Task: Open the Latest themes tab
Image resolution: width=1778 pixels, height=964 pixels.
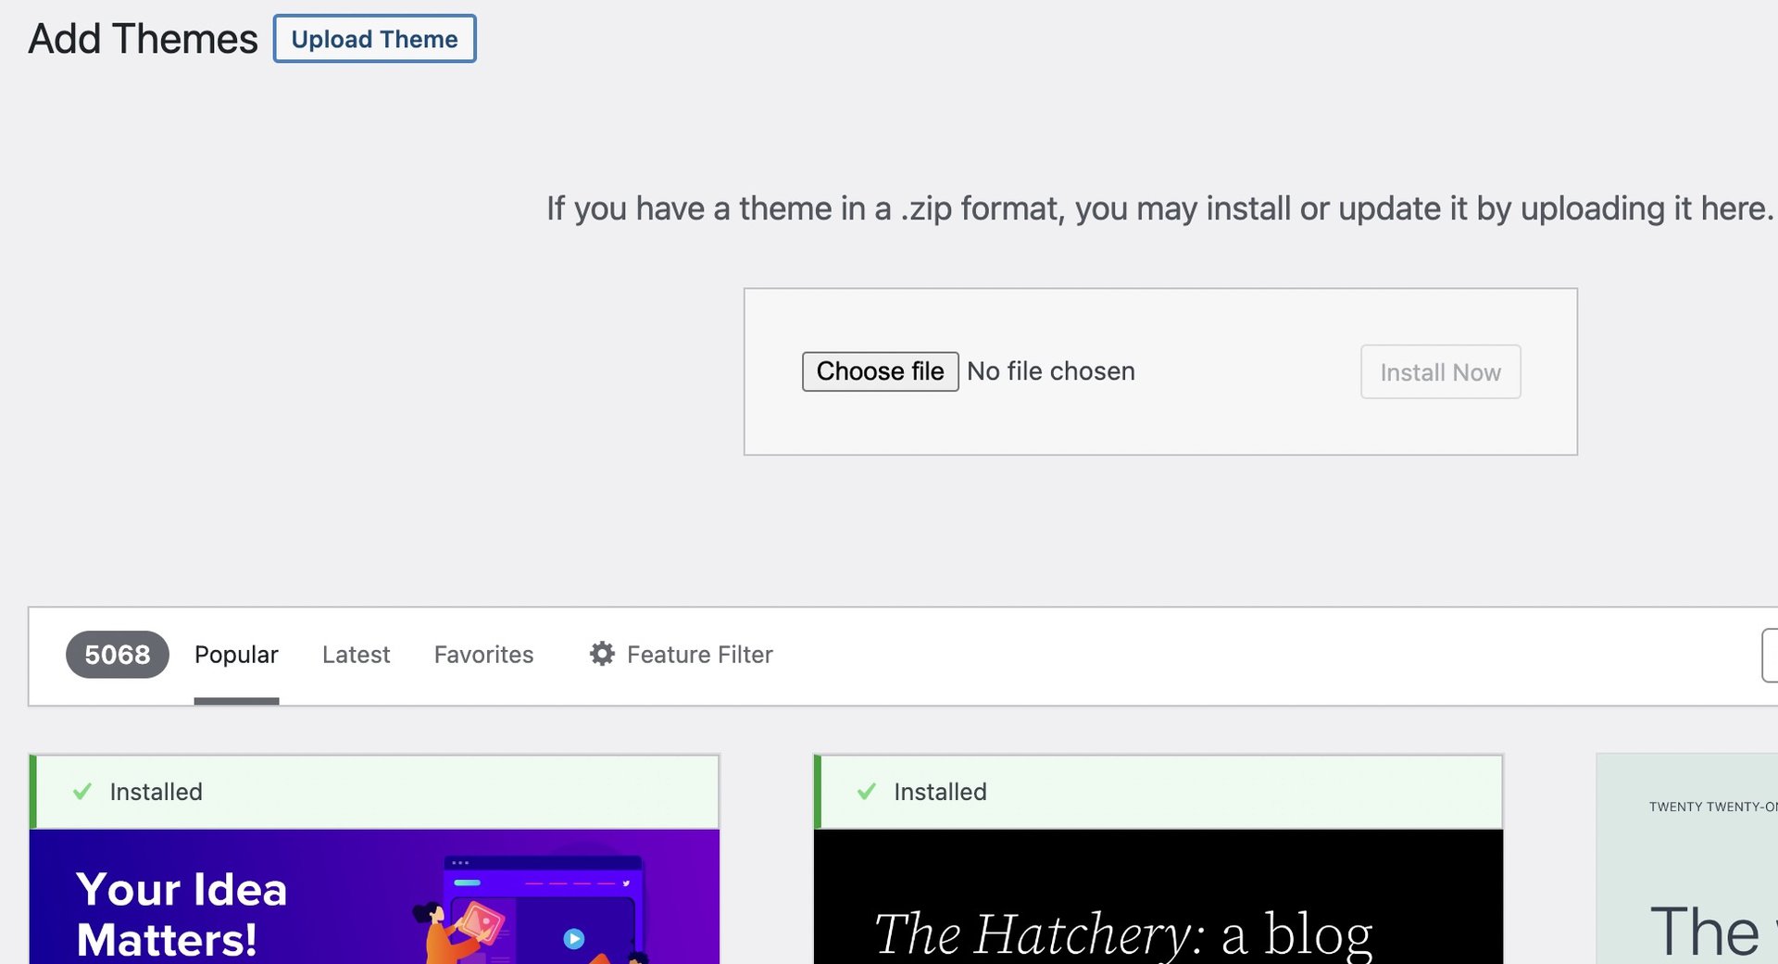Action: [x=356, y=655]
